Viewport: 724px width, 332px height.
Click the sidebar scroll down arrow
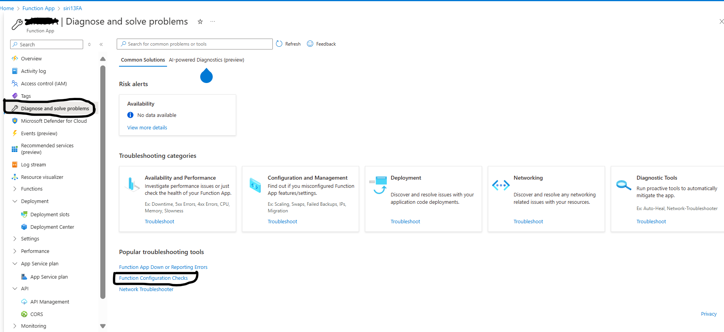coord(103,326)
